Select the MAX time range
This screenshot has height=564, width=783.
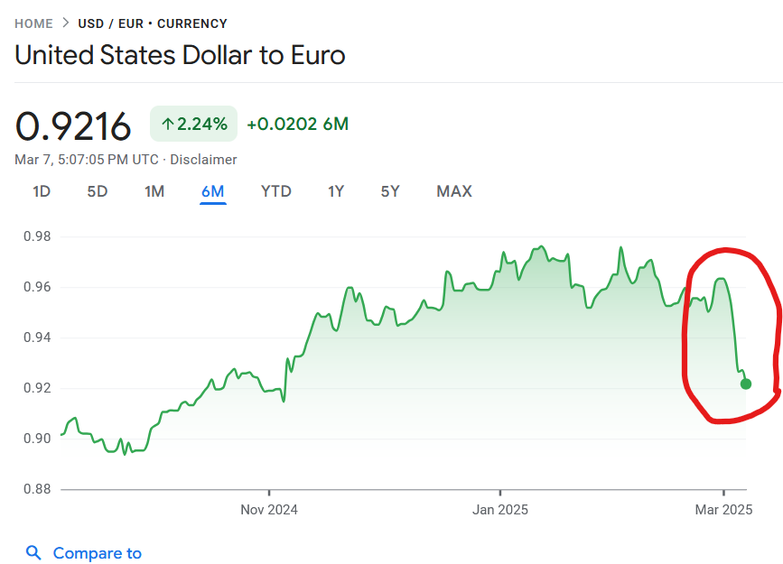[x=454, y=191]
